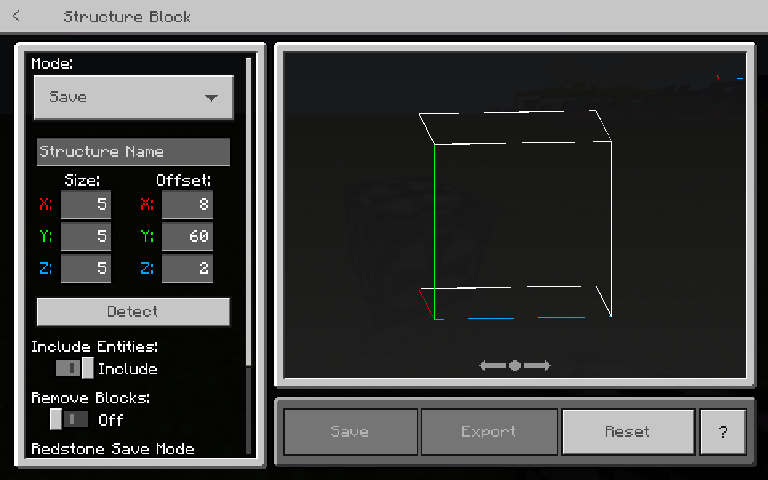Screen dimensions: 768x480
Task: Click the rotate preview arrows control
Action: click(x=515, y=365)
